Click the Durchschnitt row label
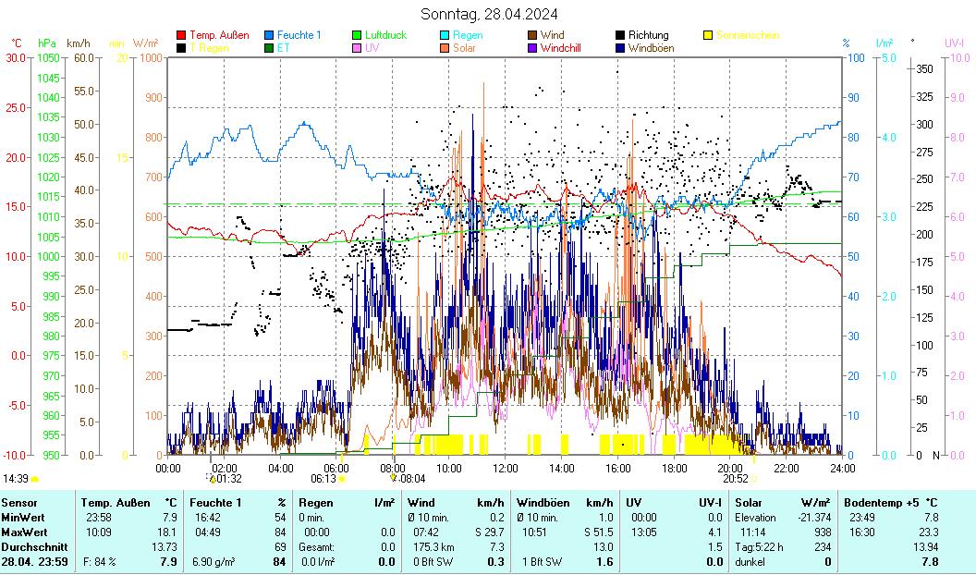The width and height of the screenshot is (976, 575). coord(30,547)
